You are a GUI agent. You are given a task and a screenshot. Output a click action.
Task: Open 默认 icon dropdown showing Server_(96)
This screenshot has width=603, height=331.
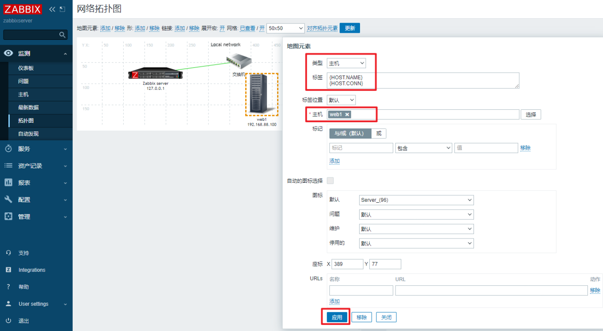coord(416,200)
